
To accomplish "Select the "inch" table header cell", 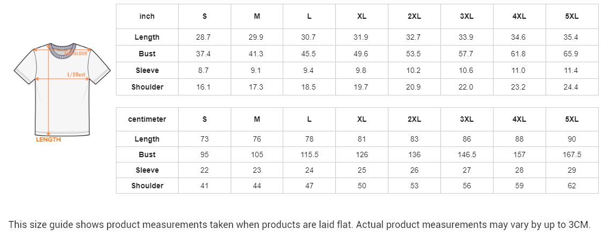I will point(147,16).
